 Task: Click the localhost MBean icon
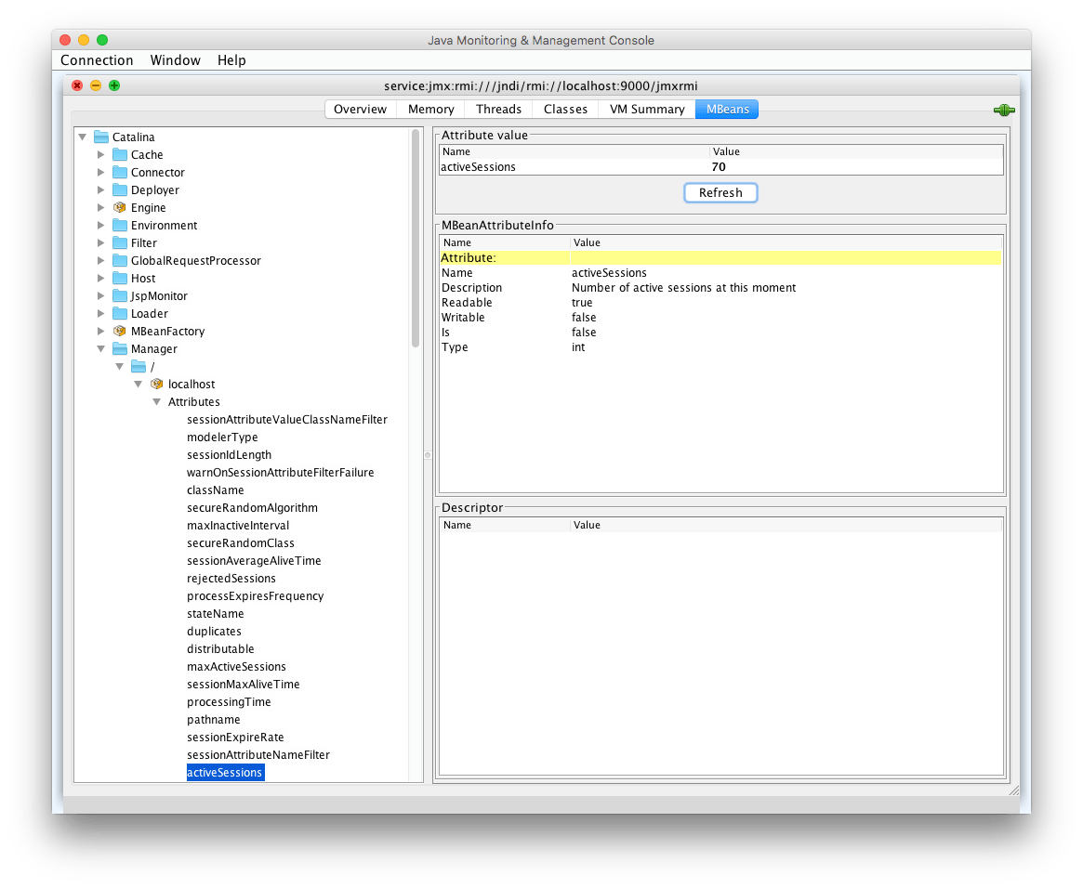[157, 384]
